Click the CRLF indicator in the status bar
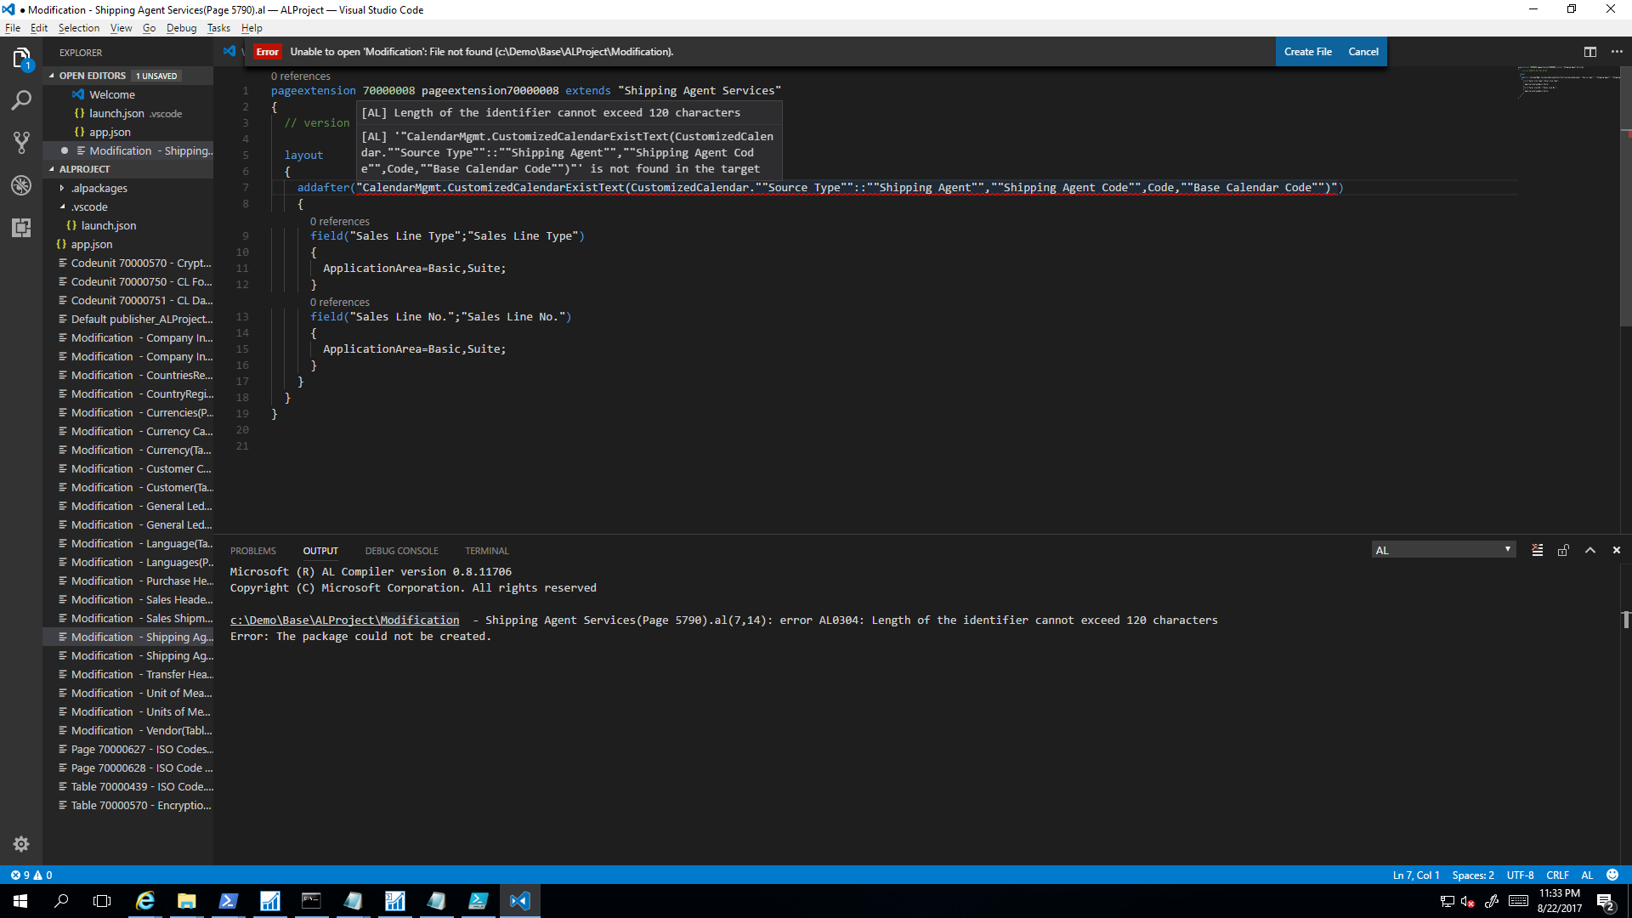The image size is (1632, 918). (1558, 875)
